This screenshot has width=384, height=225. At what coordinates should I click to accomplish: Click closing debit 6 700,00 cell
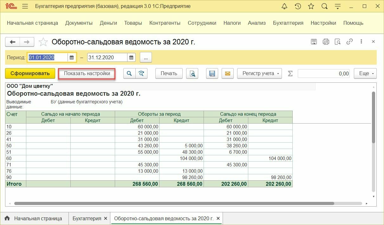point(226,152)
